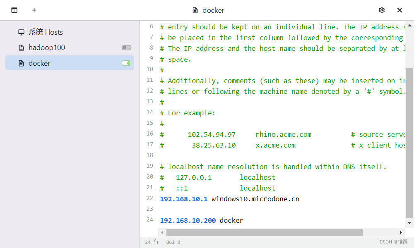
Task: Enable the hadoop100 hosts toggle
Action: 126,48
